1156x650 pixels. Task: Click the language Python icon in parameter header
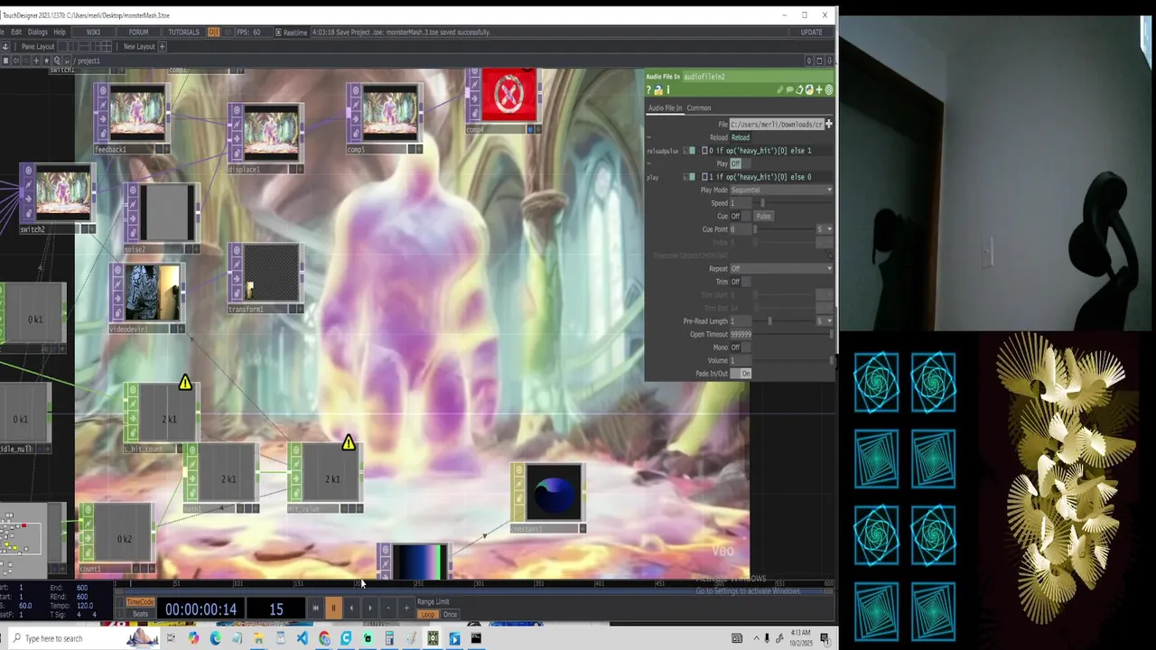coord(809,90)
